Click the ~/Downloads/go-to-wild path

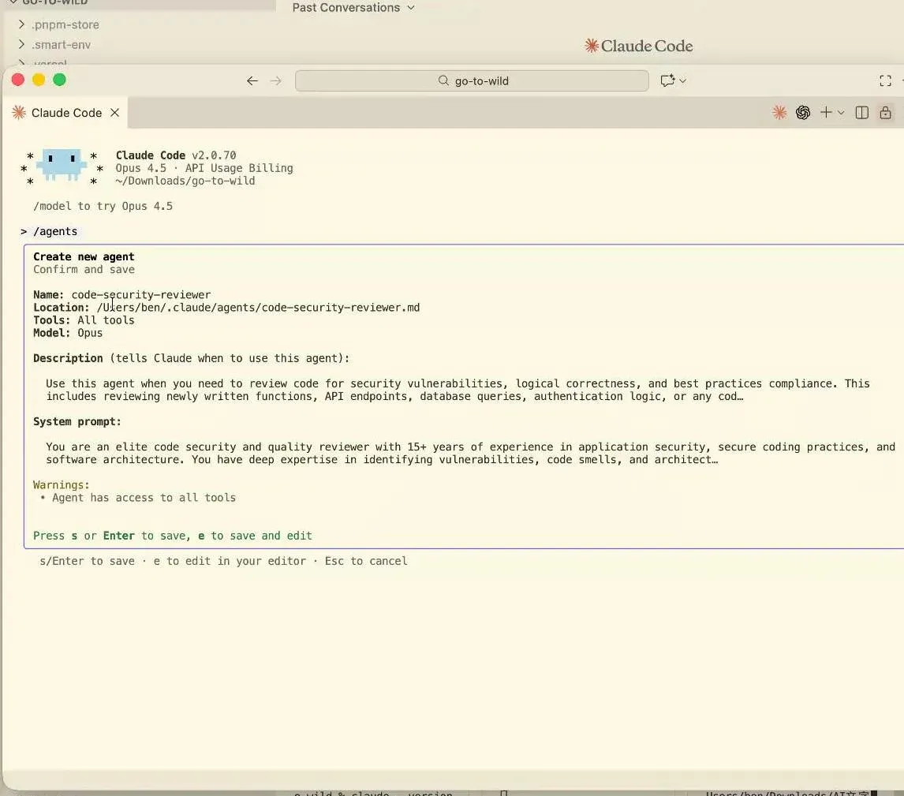pos(185,181)
